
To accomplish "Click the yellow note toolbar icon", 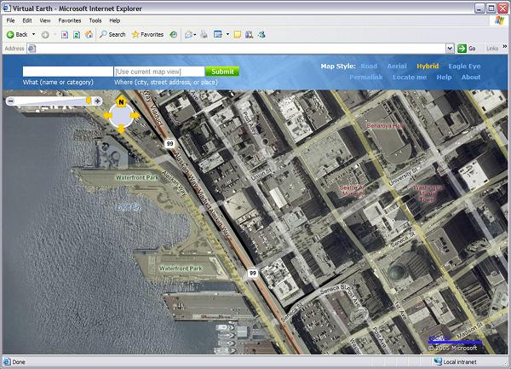I will coord(238,35).
